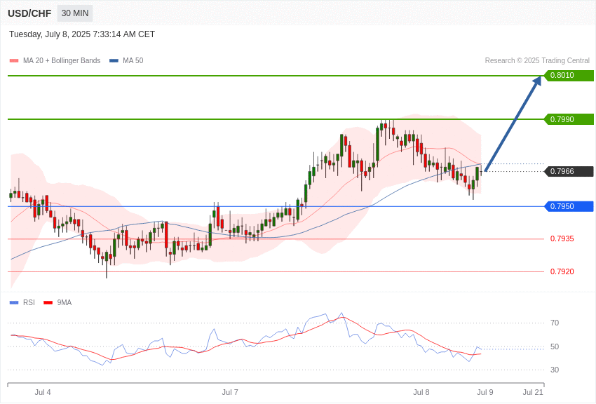Image resolution: width=596 pixels, height=404 pixels.
Task: Click the Research © 2025 Trading Central credit
Action: coord(537,61)
